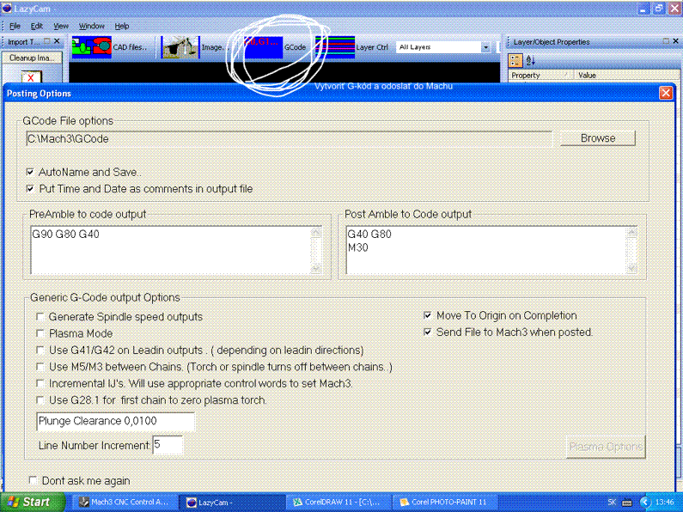Open the Window menu
The width and height of the screenshot is (683, 512).
point(91,26)
